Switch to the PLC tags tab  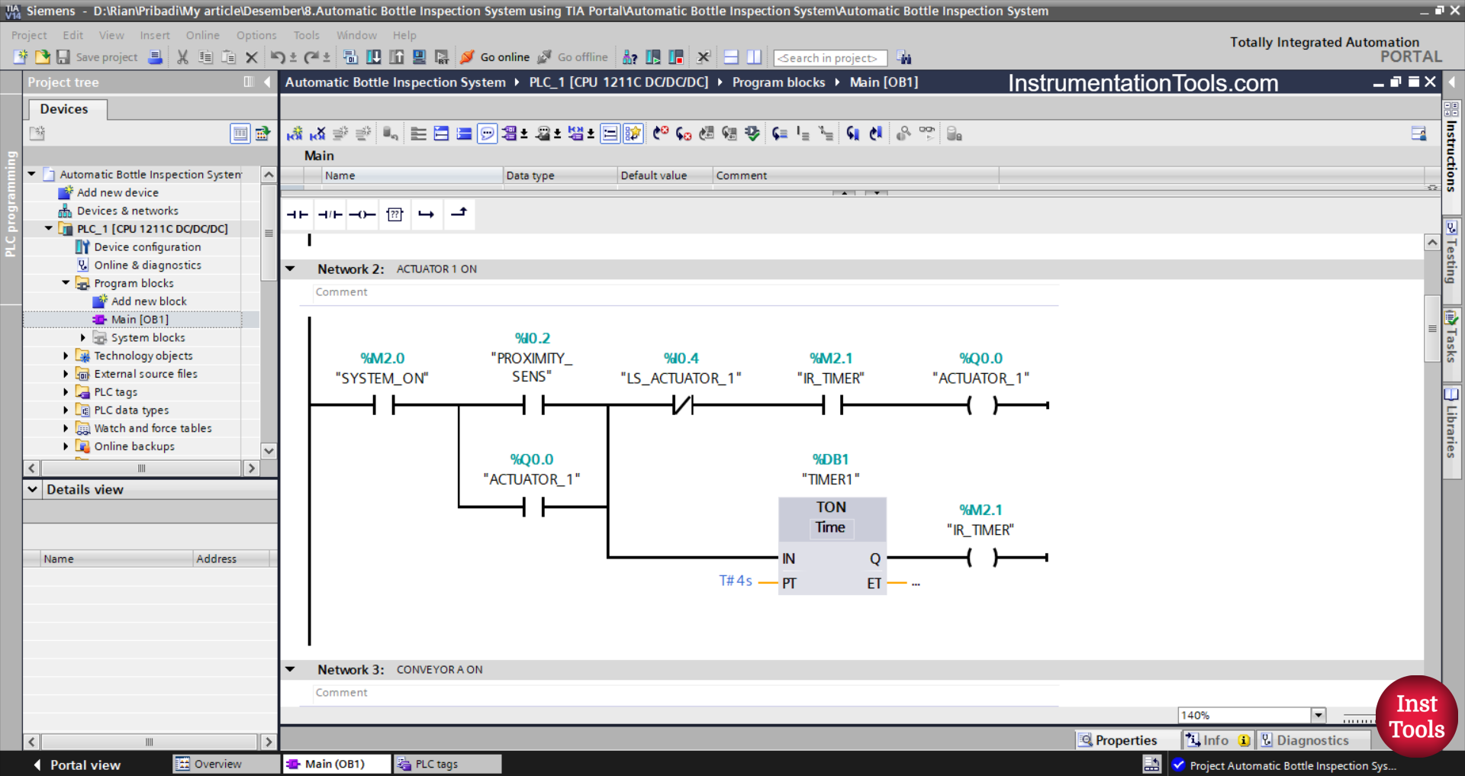446,764
